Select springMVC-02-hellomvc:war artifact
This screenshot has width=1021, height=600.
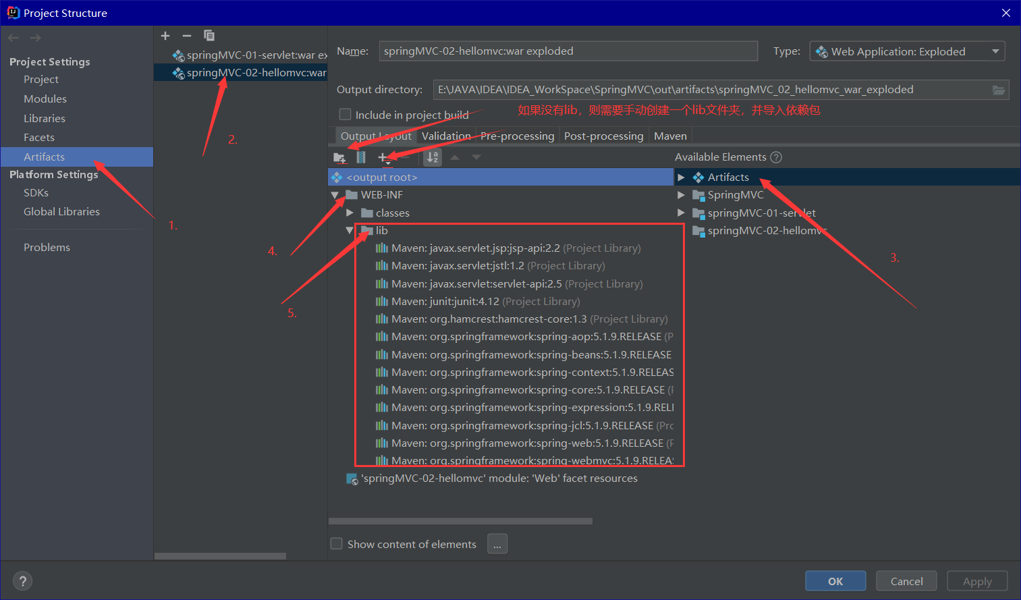point(241,73)
